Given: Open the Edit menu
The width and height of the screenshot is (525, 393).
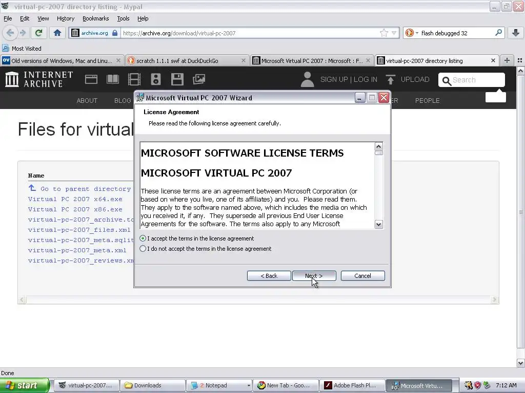Looking at the screenshot, I should [x=25, y=18].
